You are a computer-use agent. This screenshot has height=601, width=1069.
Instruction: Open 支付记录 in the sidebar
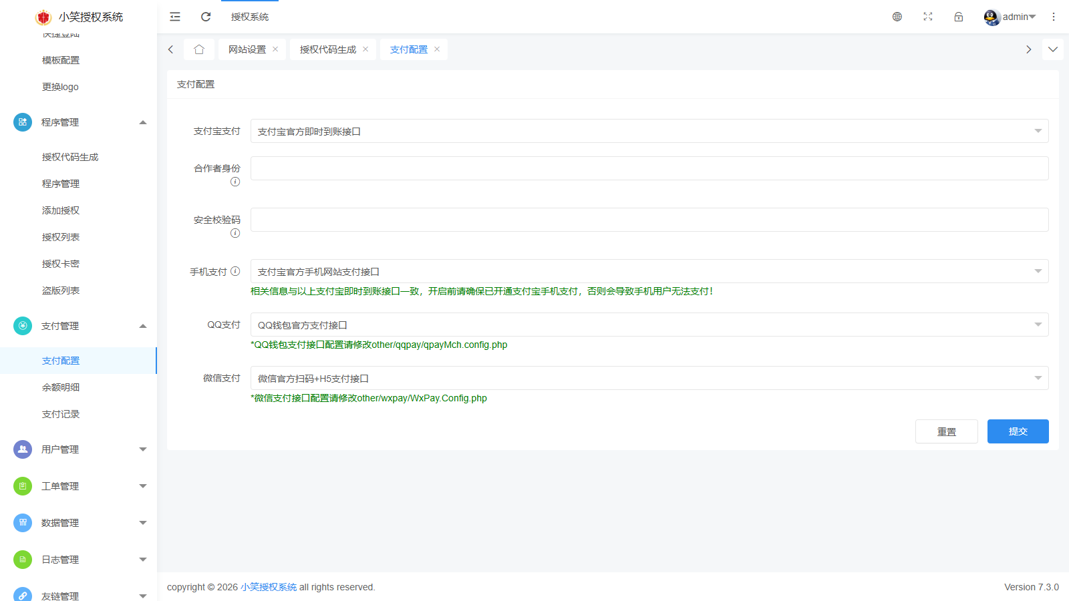61,414
